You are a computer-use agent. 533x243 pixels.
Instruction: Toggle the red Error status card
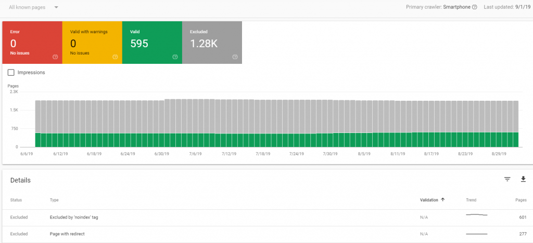tap(31, 43)
